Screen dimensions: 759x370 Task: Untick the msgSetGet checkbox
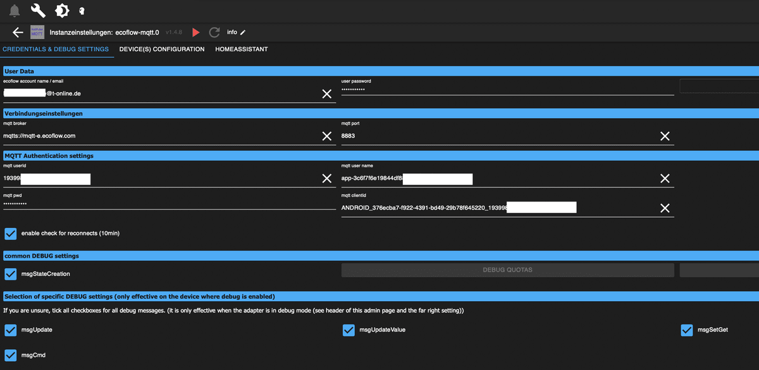687,330
